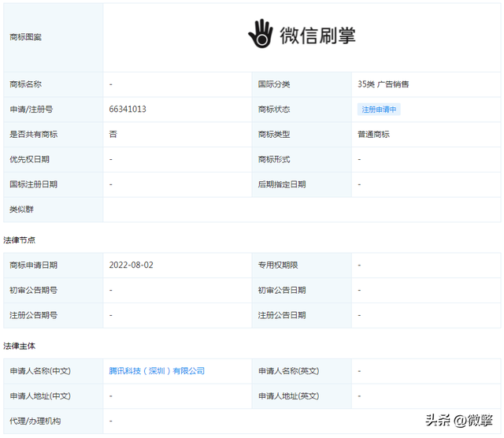Select the registration number 66341013
Screen dimensions: 504x438
click(x=128, y=109)
